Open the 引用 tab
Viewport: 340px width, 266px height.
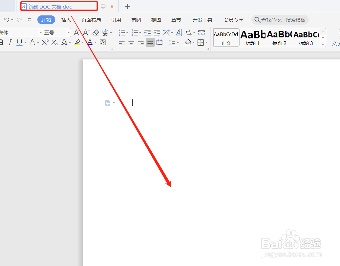pyautogui.click(x=116, y=20)
